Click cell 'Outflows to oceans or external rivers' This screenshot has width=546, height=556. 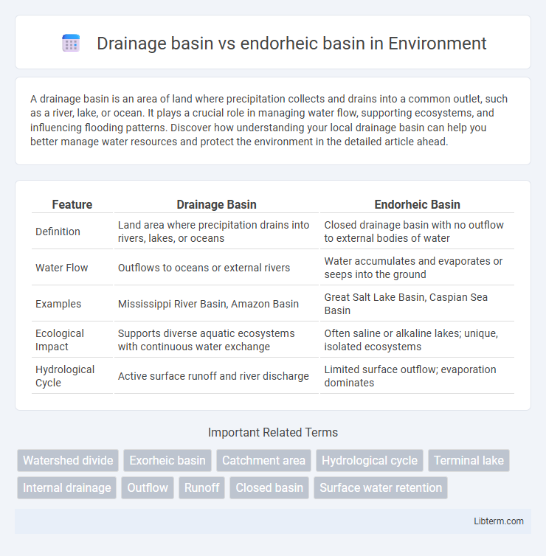point(216,268)
